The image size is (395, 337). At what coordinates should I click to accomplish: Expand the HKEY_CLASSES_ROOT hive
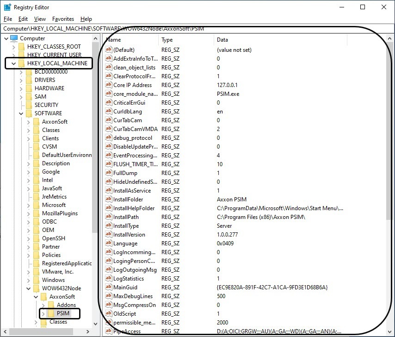point(14,47)
